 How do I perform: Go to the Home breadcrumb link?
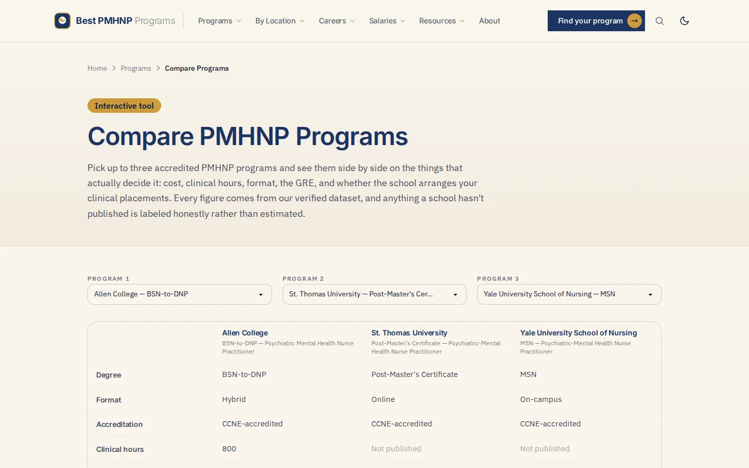coord(97,68)
